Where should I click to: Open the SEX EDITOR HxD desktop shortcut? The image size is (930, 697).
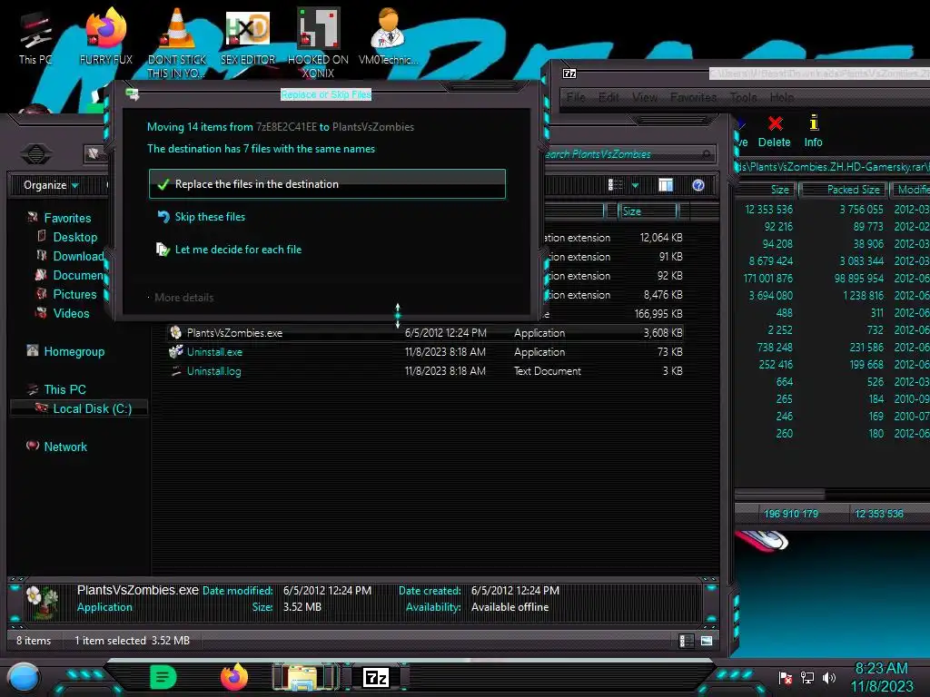tap(248, 37)
